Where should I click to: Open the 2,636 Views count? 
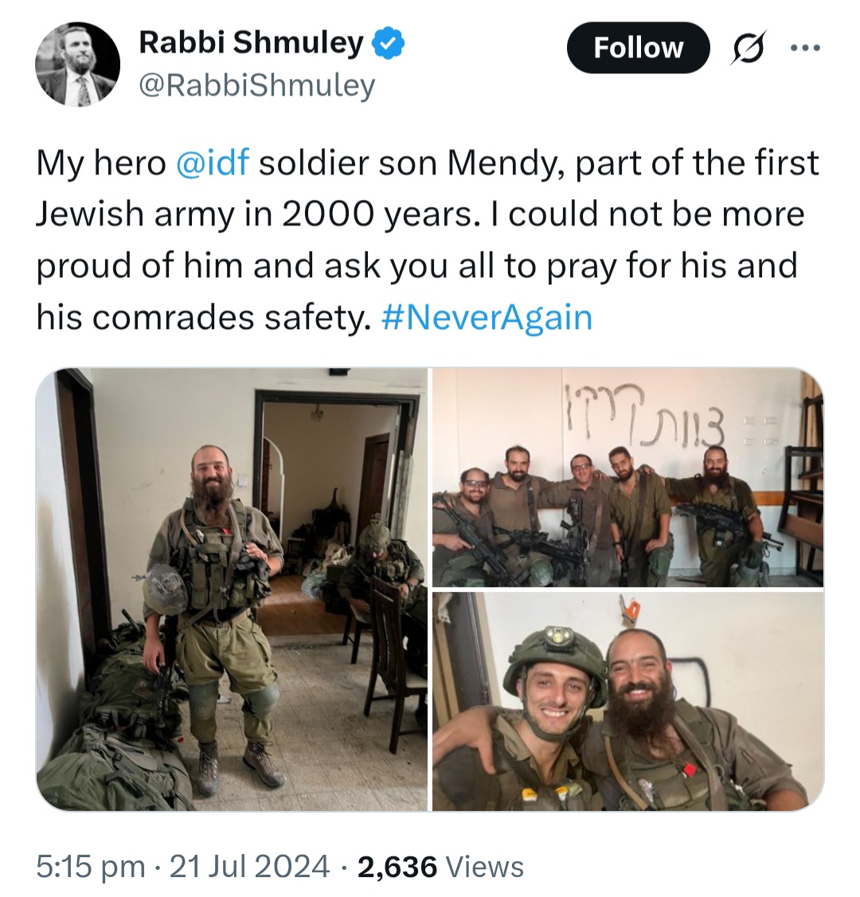[440, 866]
